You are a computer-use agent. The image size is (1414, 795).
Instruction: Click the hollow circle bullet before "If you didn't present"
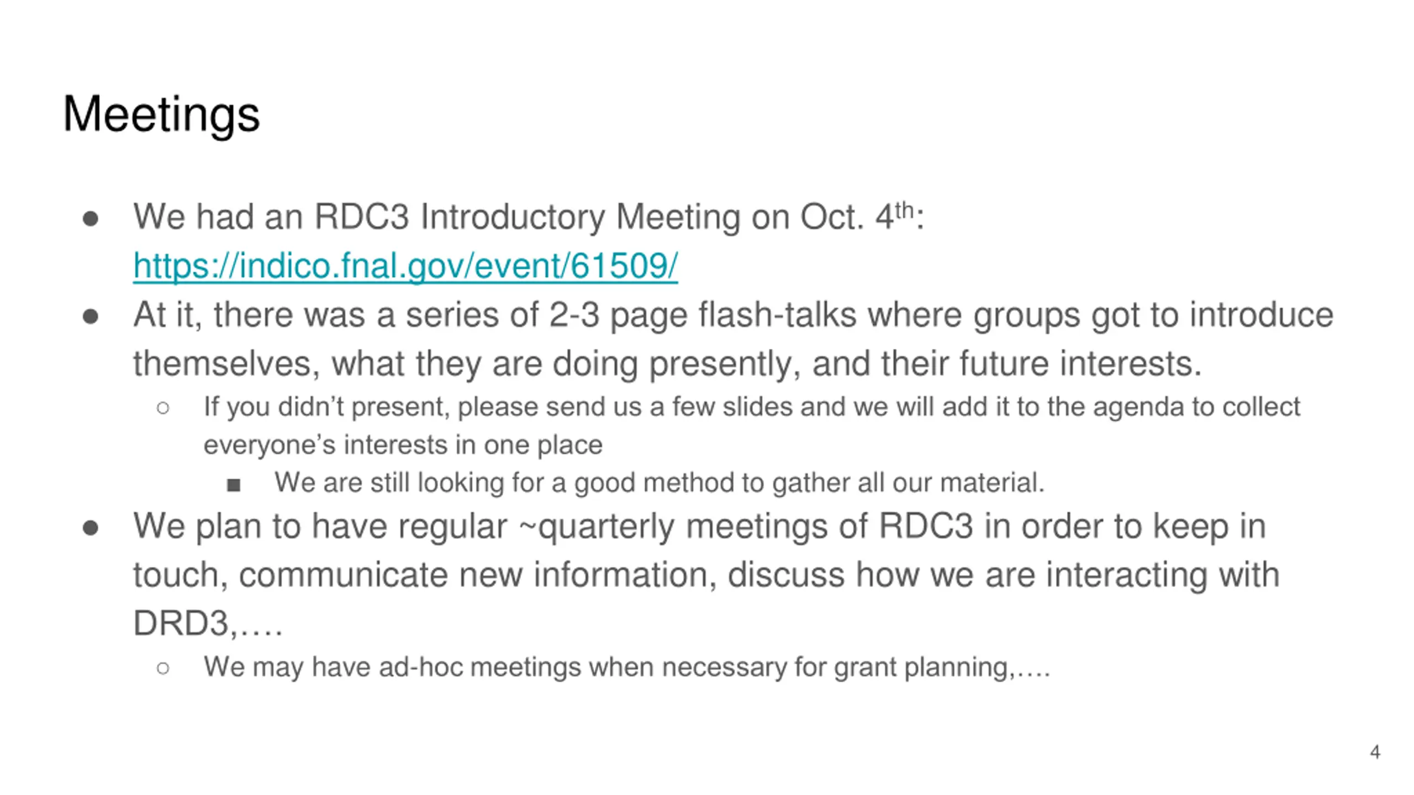(163, 409)
